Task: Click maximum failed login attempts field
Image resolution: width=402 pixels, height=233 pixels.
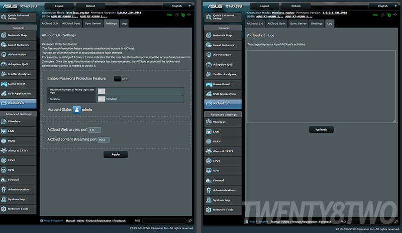Action: (x=102, y=91)
